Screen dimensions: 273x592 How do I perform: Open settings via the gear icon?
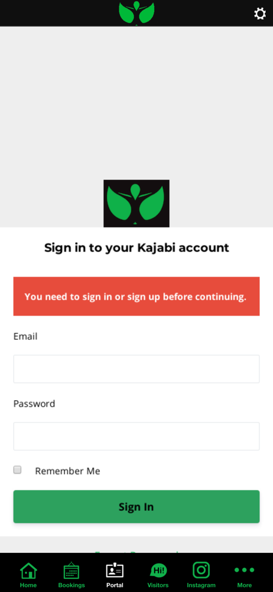pyautogui.click(x=259, y=14)
